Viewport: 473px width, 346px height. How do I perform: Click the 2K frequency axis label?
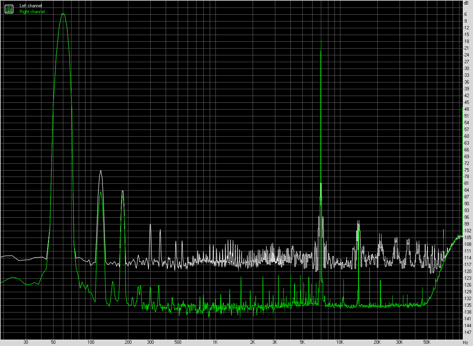coord(253,342)
